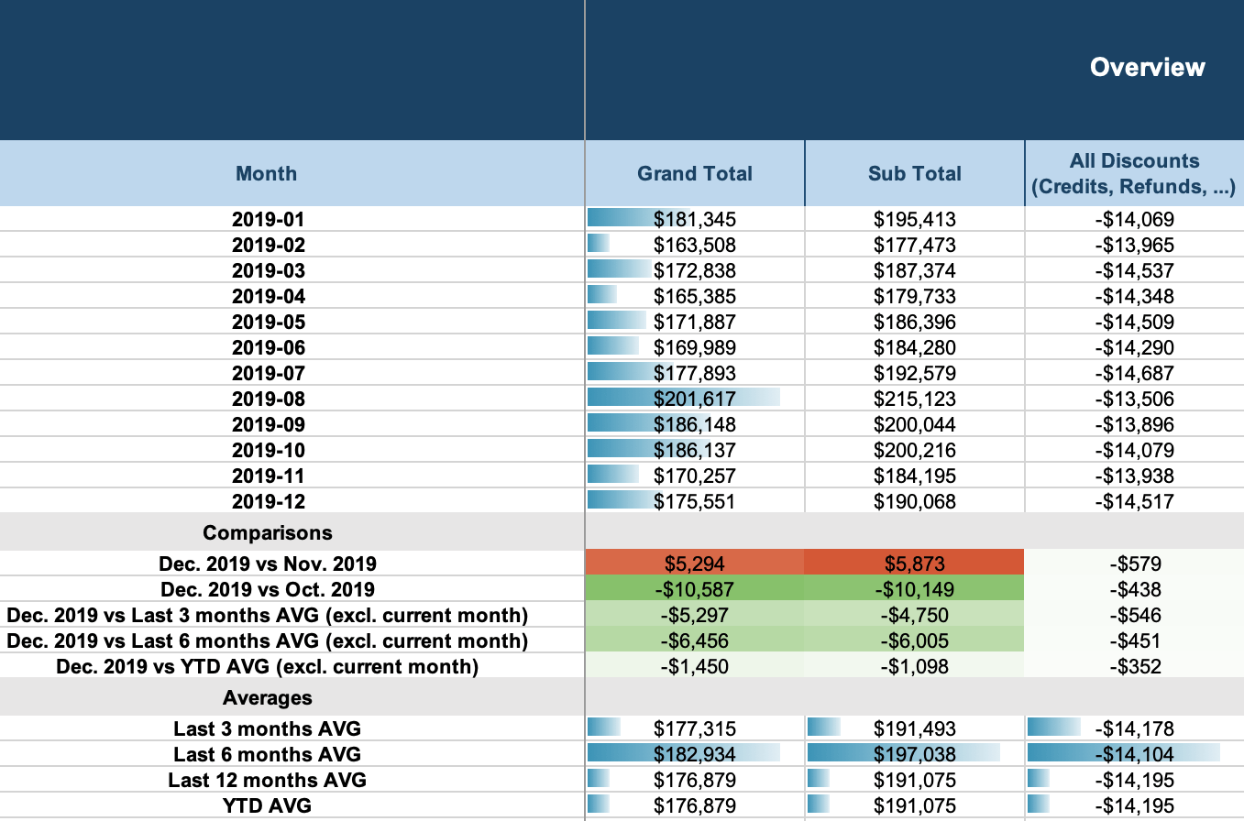The width and height of the screenshot is (1244, 821).
Task: Click the green -$10,149 comparison cell
Action: (915, 589)
